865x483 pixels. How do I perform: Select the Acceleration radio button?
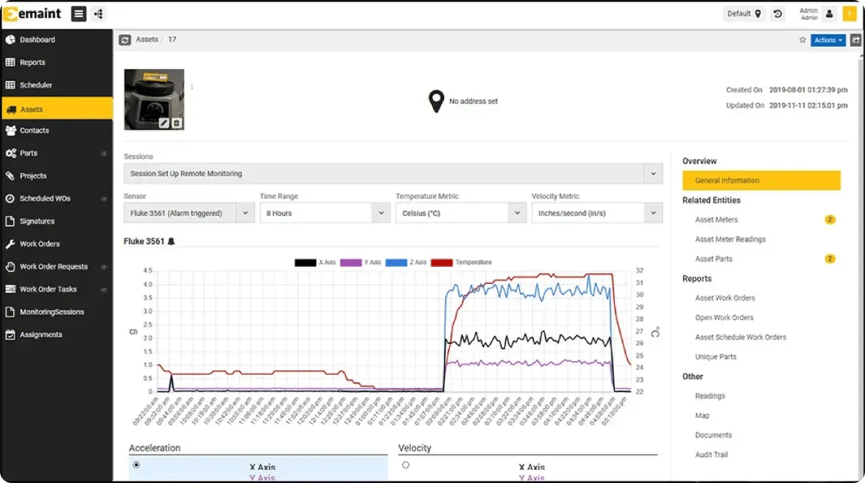tap(136, 465)
